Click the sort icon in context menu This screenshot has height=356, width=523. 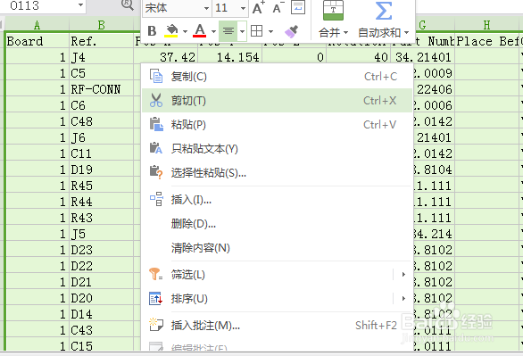pos(156,299)
